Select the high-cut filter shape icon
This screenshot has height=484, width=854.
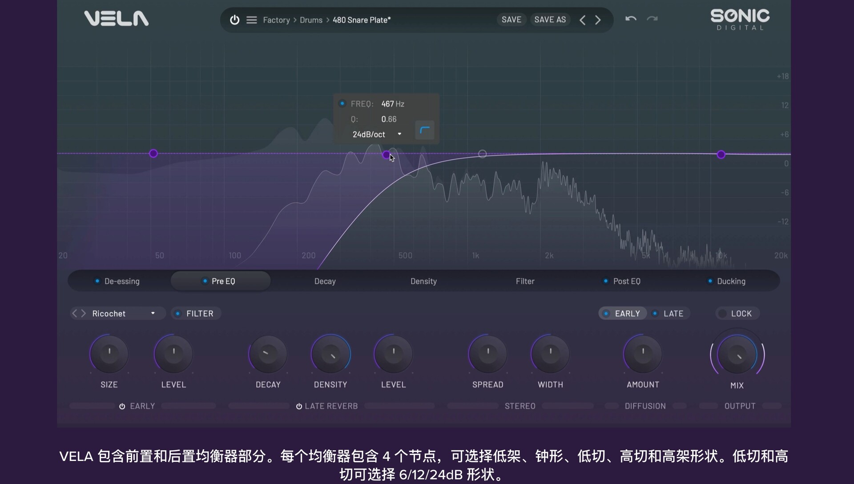pyautogui.click(x=425, y=130)
